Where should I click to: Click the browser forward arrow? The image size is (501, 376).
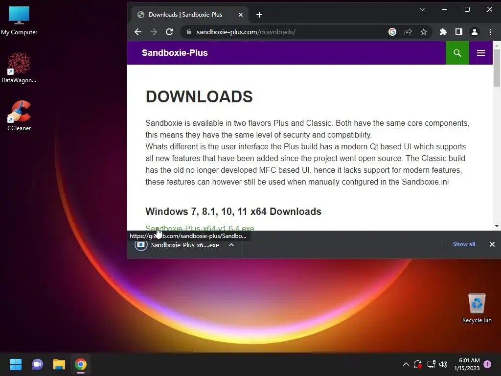point(154,32)
